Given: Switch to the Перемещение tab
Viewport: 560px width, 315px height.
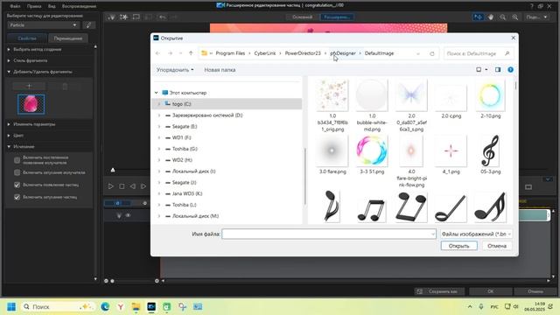Looking at the screenshot, I should (x=68, y=38).
